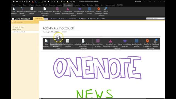Screen dimensions: 176x99
Task: Click the Kurt Söser account name
Action: point(138,1)
